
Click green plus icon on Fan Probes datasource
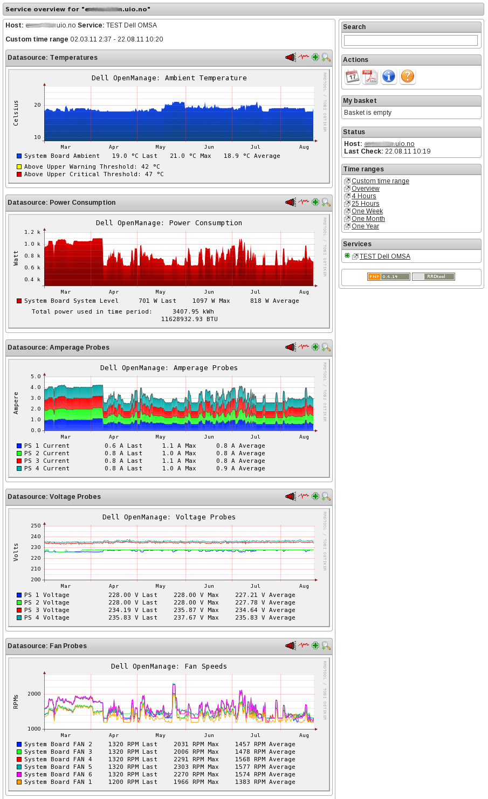[x=315, y=645]
